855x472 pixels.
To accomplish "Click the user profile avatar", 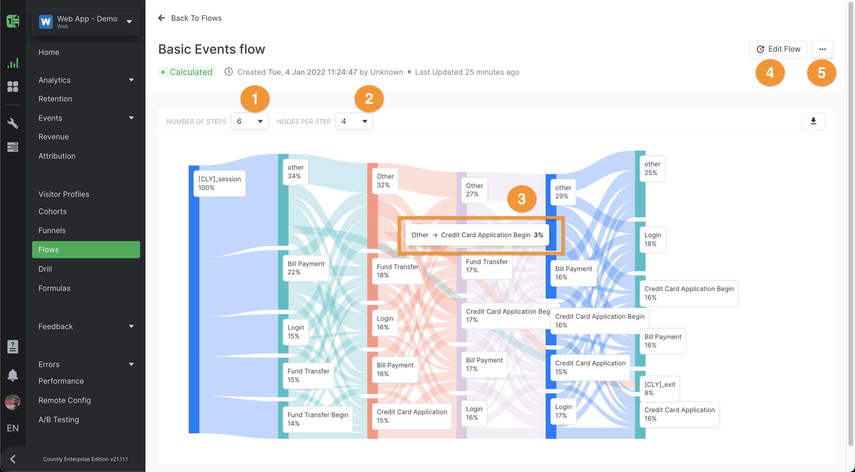I will 12,402.
